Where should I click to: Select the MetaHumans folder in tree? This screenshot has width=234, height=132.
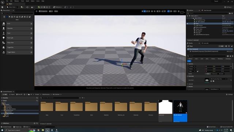10,110
